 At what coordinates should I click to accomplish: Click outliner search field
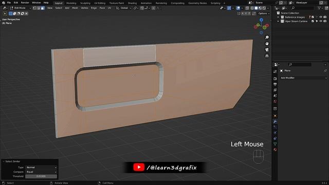coord(302,8)
